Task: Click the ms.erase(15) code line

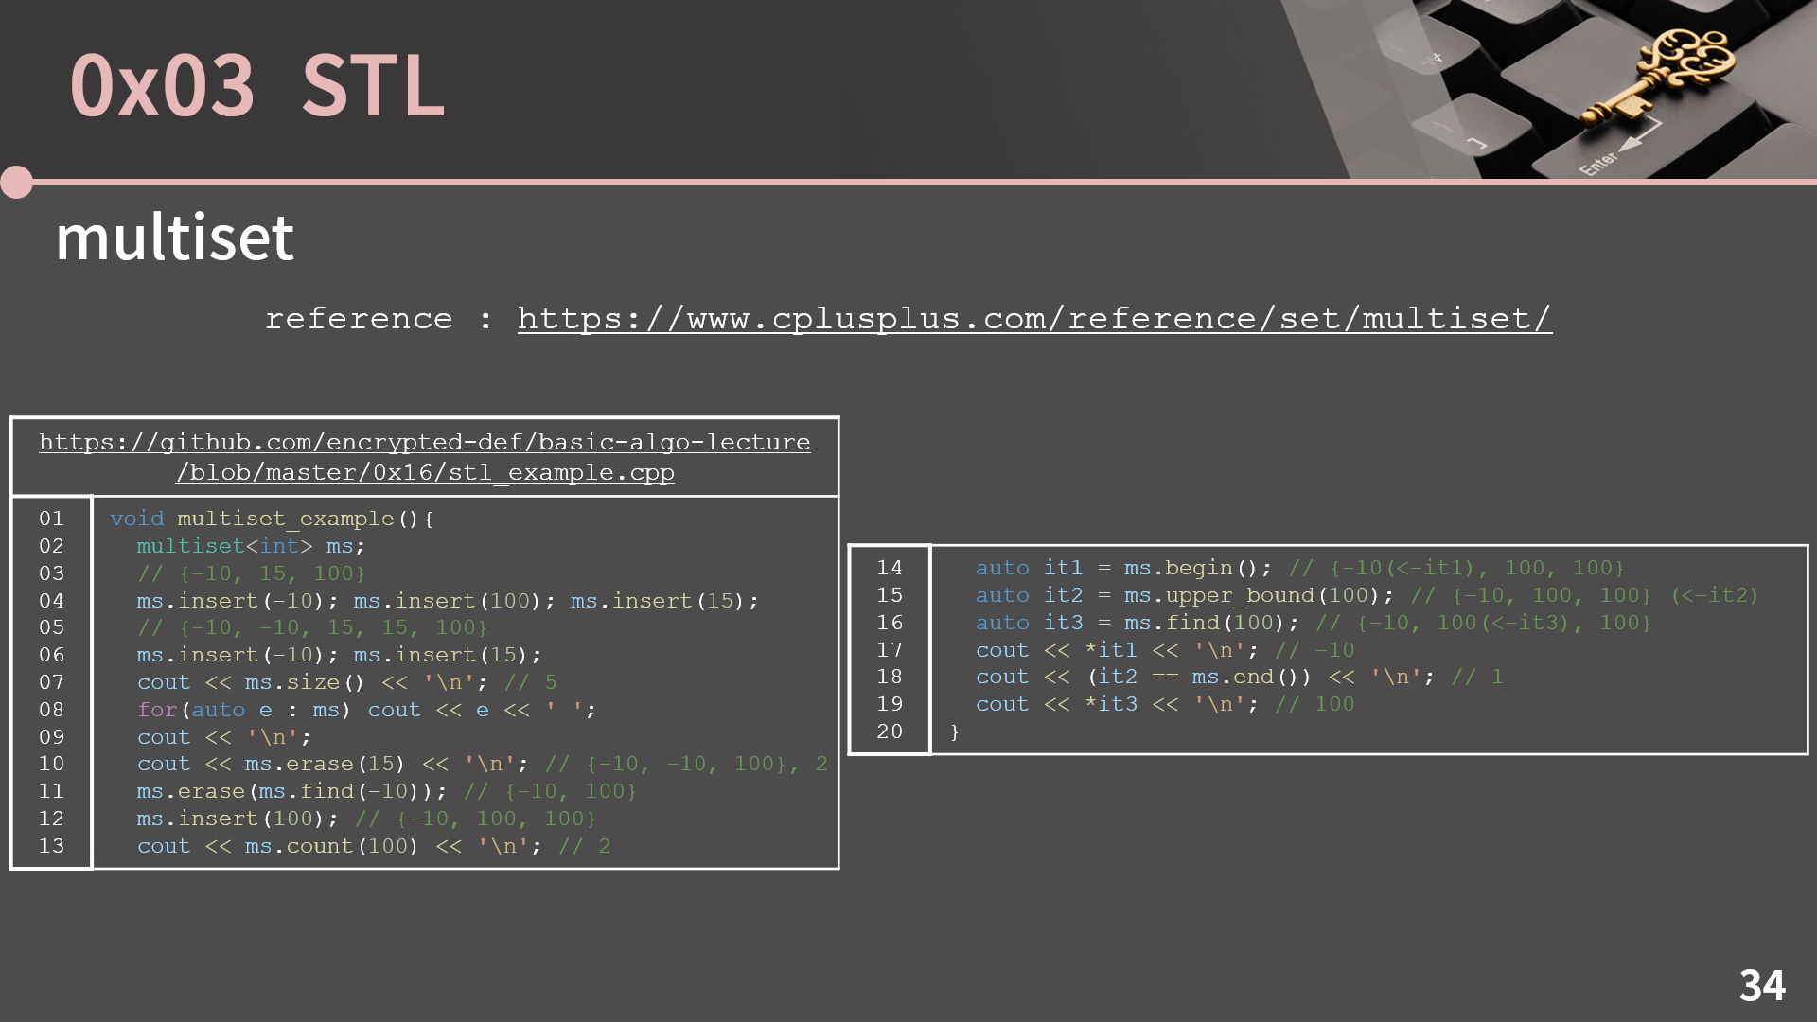Action: click(483, 764)
